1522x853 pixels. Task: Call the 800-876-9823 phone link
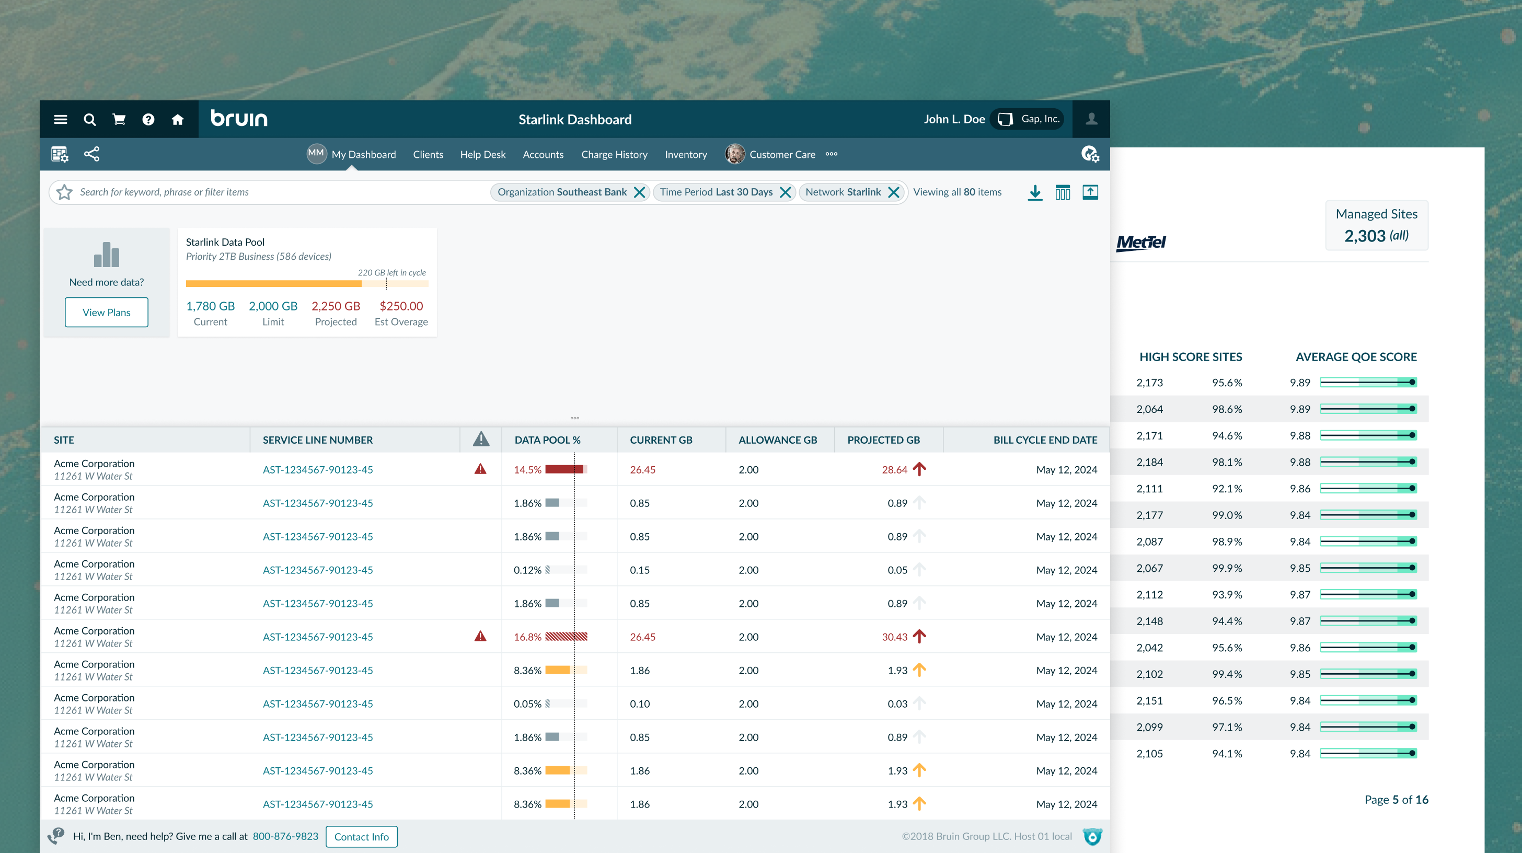pyautogui.click(x=285, y=836)
